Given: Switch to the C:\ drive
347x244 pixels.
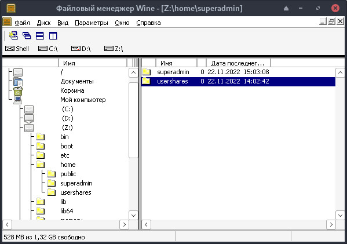Looking at the screenshot, I should click(48, 49).
